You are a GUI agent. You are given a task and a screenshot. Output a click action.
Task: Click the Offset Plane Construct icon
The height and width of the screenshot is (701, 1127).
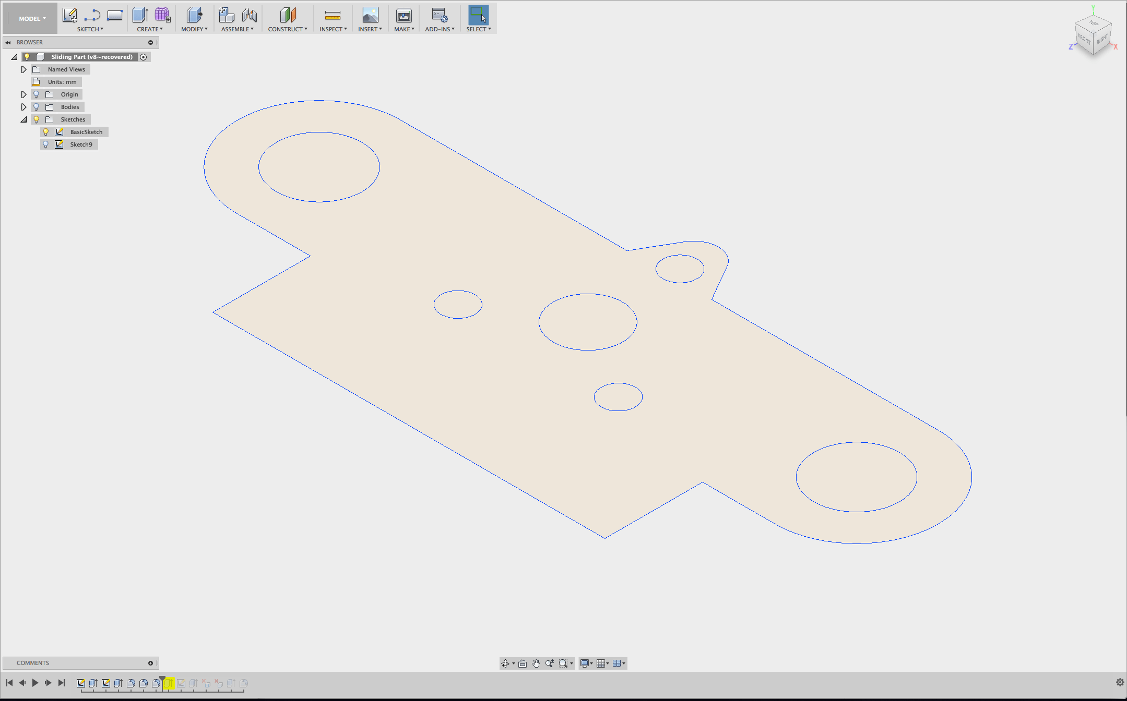coord(288,15)
